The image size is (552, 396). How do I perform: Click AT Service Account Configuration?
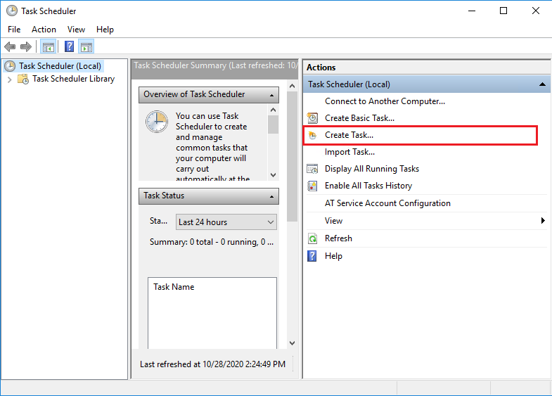387,203
